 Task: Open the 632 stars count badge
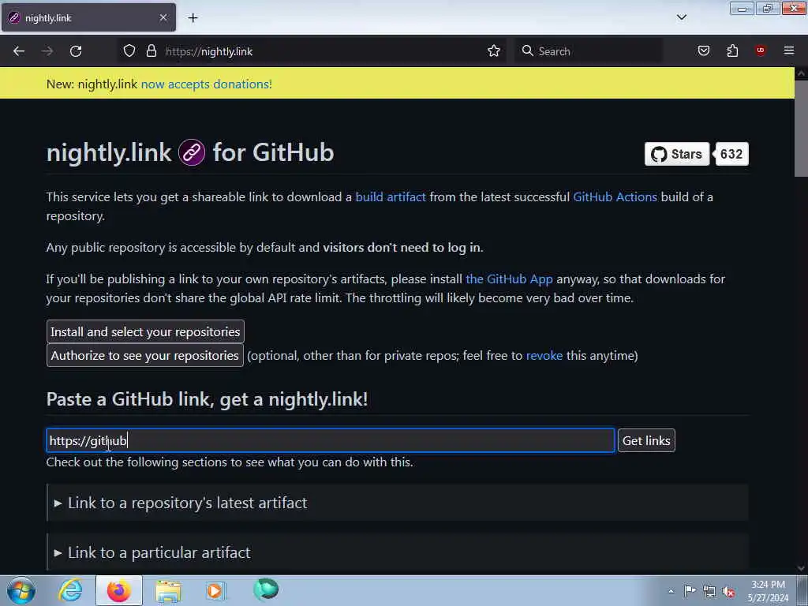point(731,154)
